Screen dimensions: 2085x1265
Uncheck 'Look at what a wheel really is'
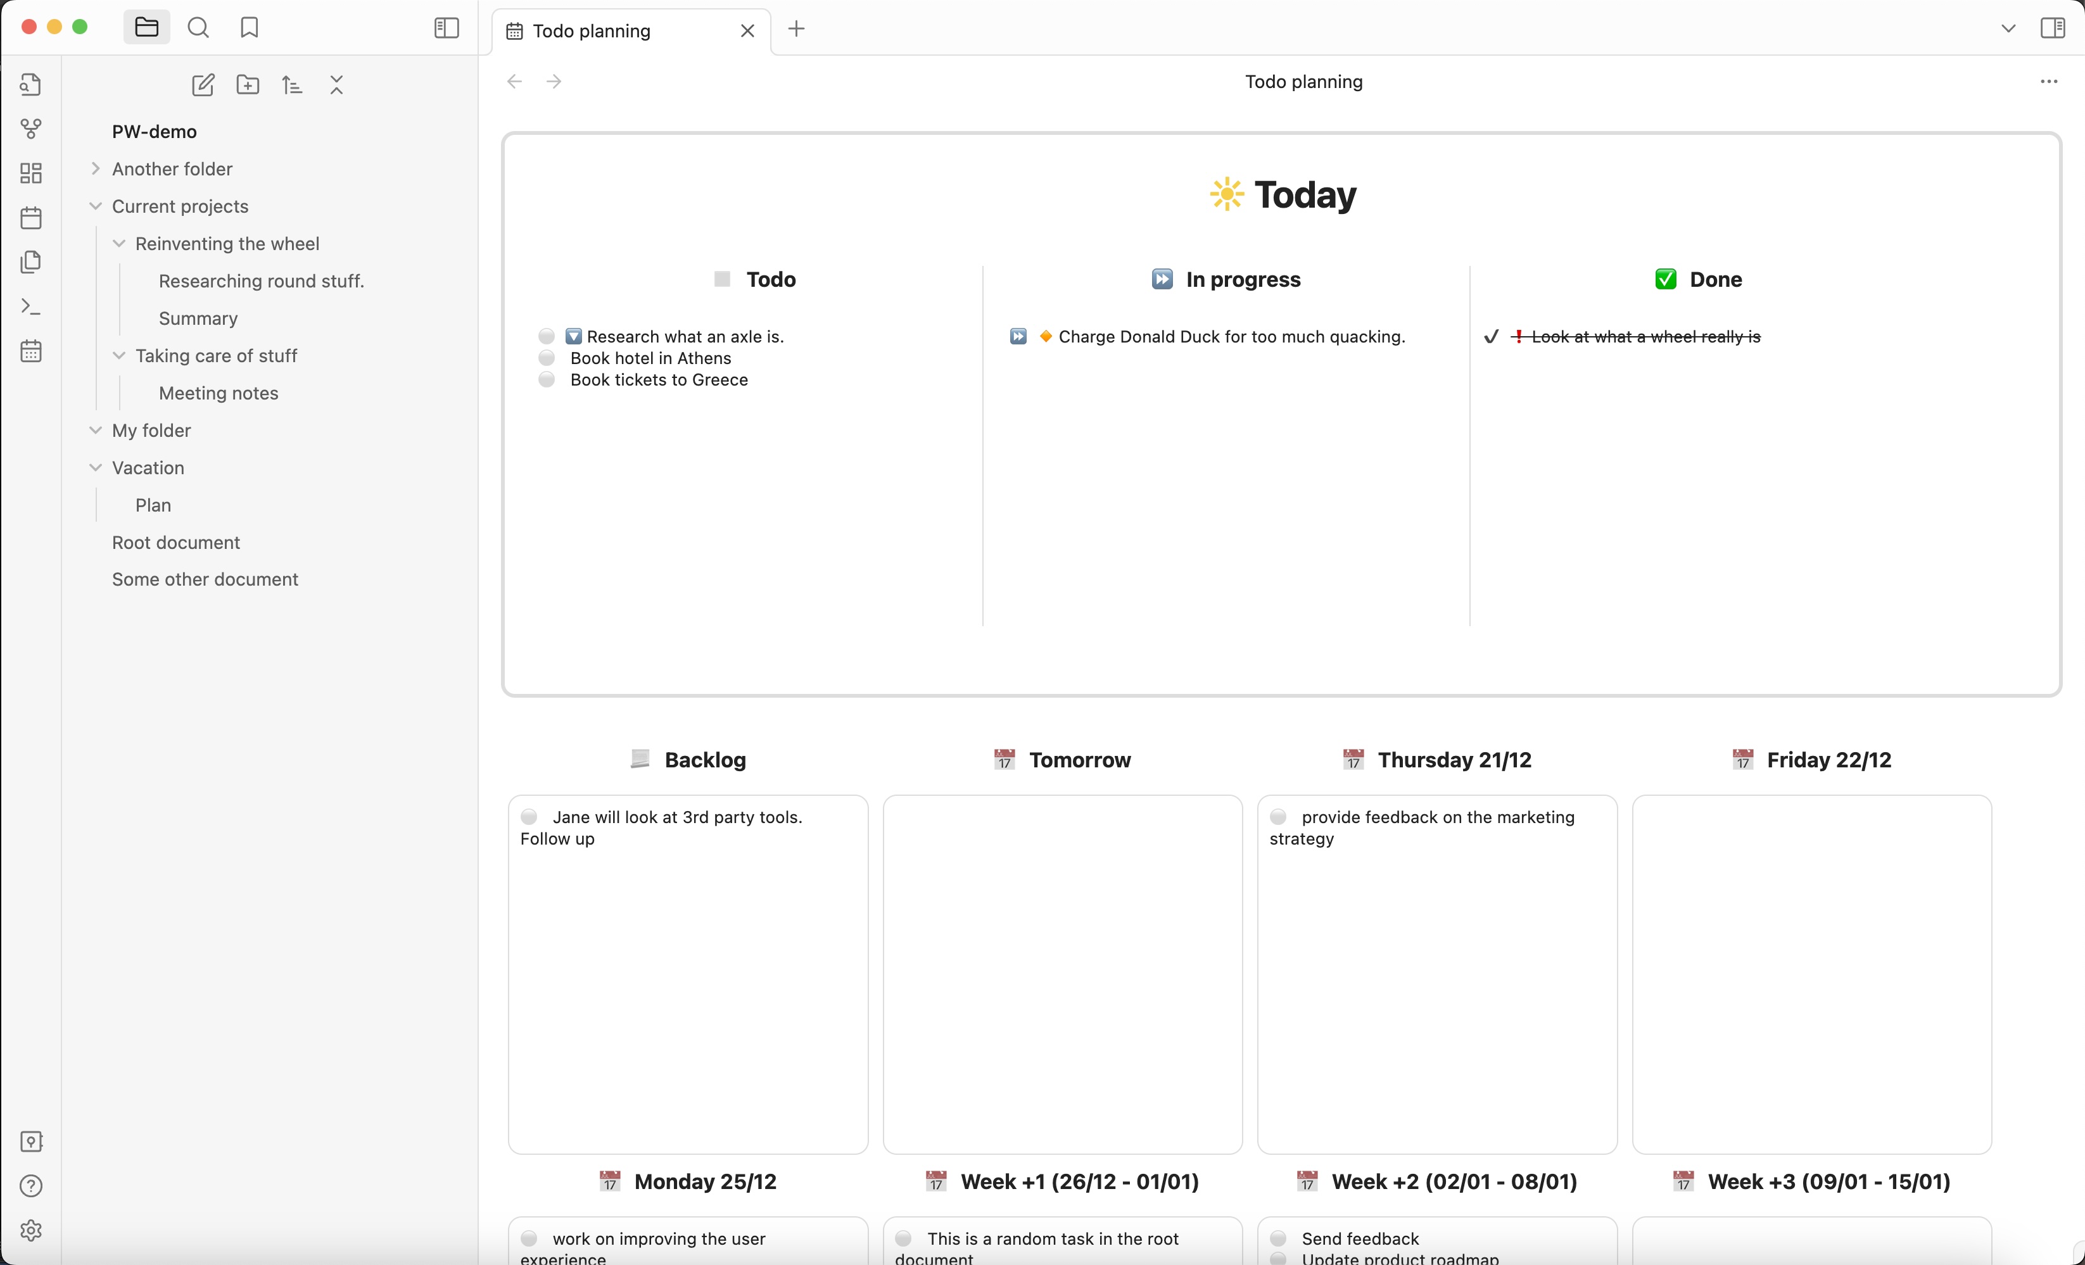pos(1491,337)
